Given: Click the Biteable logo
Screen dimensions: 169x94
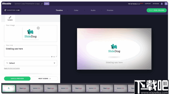Looking at the screenshot, I should click(x=7, y=4).
